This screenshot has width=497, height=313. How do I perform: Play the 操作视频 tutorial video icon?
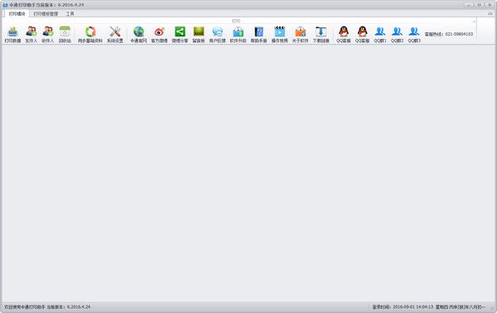coord(280,35)
